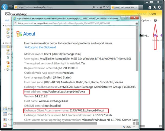Open the User1 account dropdown

click(x=154, y=14)
